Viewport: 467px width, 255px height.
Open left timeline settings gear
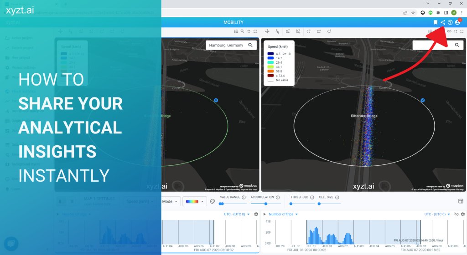(x=256, y=214)
